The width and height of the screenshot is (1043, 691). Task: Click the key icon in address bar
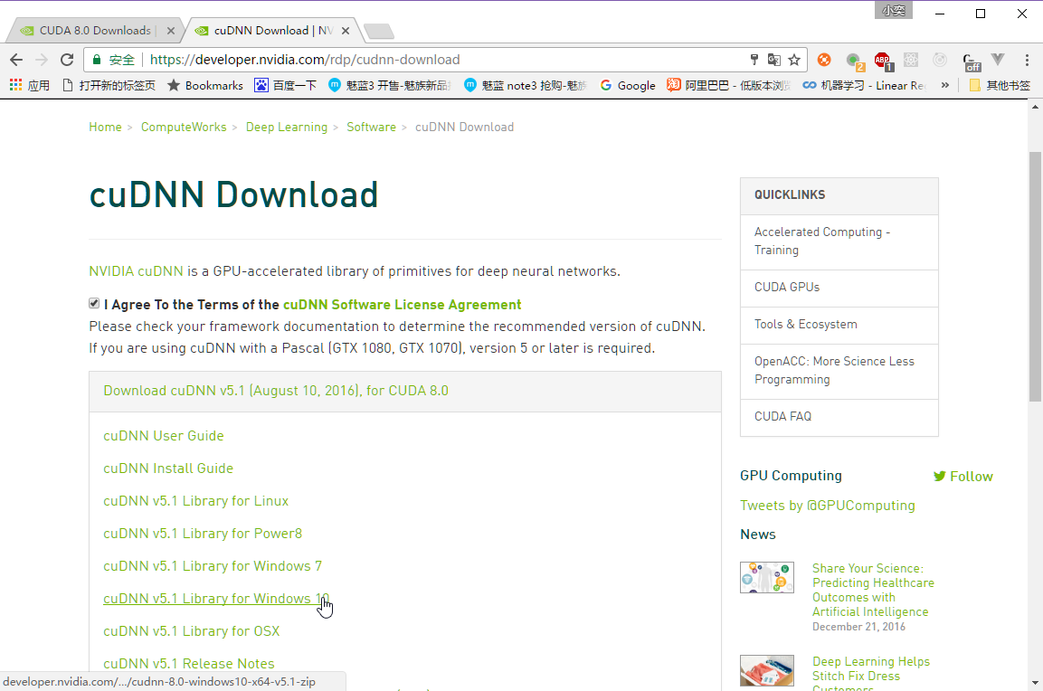pyautogui.click(x=754, y=60)
